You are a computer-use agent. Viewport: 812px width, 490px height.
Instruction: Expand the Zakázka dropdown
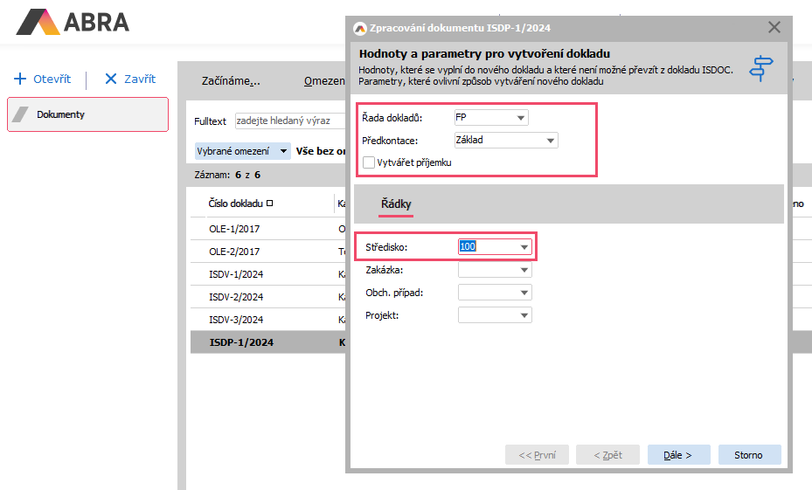524,270
